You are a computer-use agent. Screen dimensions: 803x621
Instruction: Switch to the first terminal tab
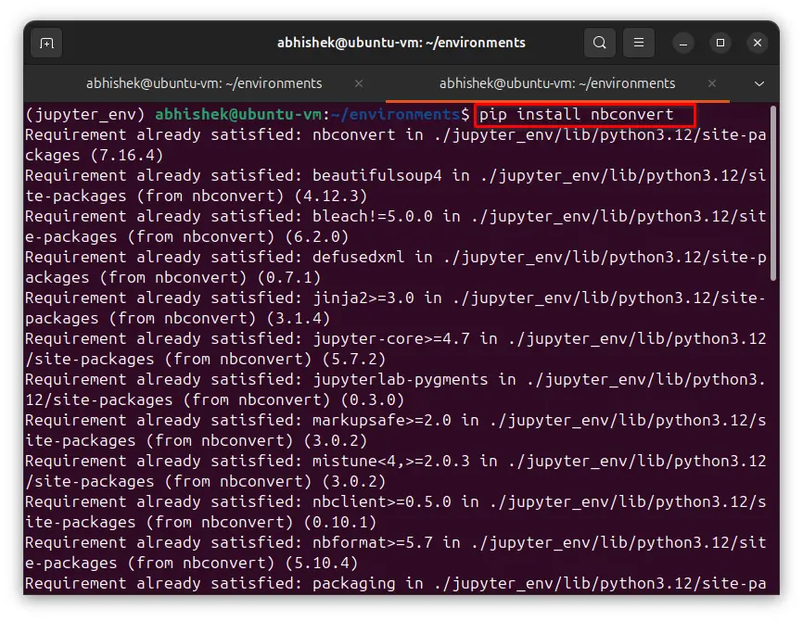click(x=204, y=83)
